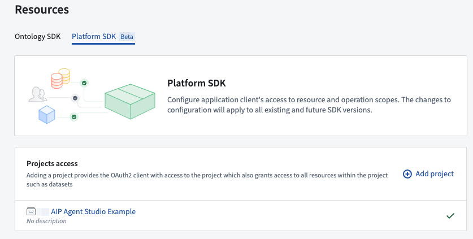This screenshot has width=473, height=239.
Task: Select the Platform SDK tab
Action: 94,37
